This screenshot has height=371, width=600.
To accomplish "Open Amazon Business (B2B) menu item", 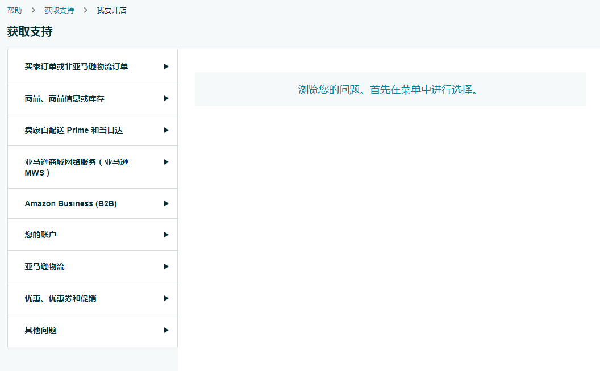I will coord(93,203).
